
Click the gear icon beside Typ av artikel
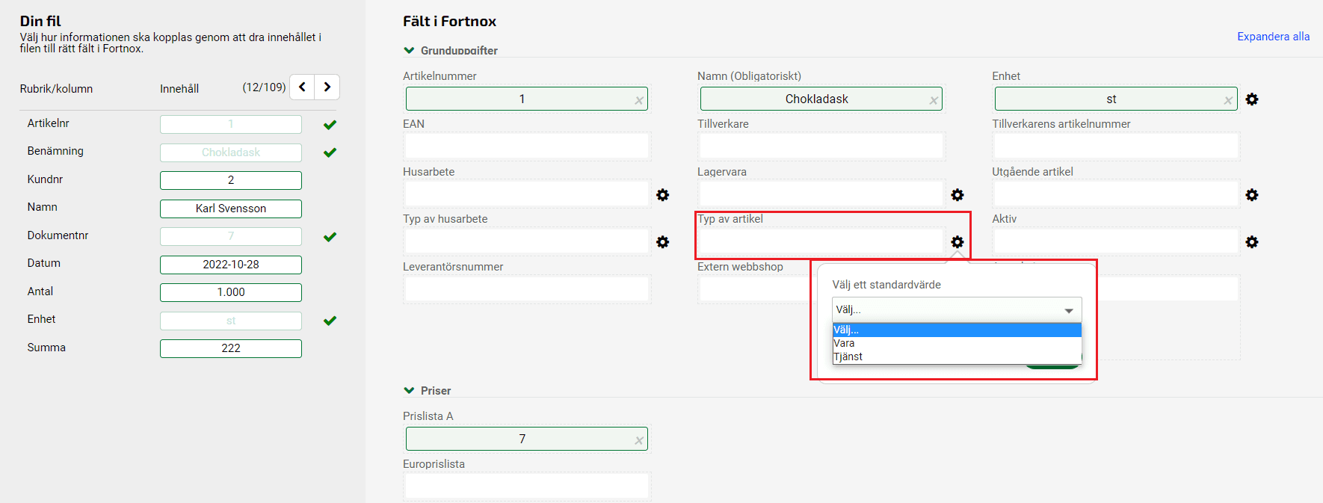(x=957, y=242)
